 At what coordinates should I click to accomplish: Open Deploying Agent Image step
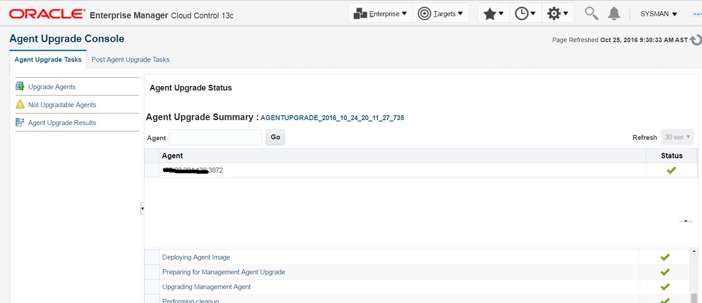tap(196, 257)
